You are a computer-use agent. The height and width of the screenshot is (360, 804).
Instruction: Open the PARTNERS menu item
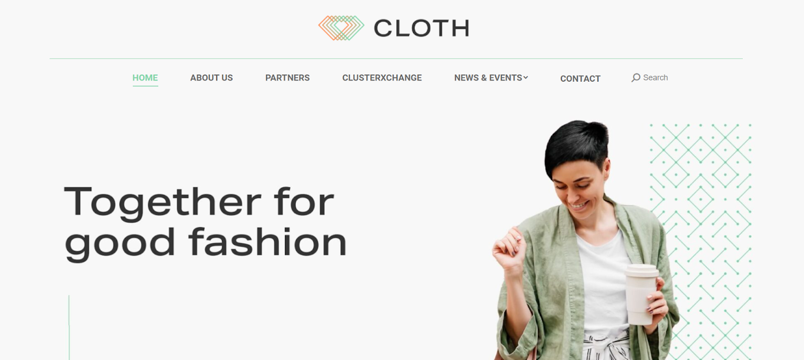(x=287, y=78)
